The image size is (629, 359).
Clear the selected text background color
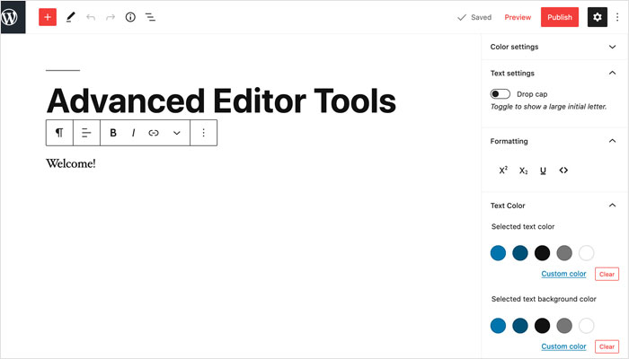coord(607,346)
